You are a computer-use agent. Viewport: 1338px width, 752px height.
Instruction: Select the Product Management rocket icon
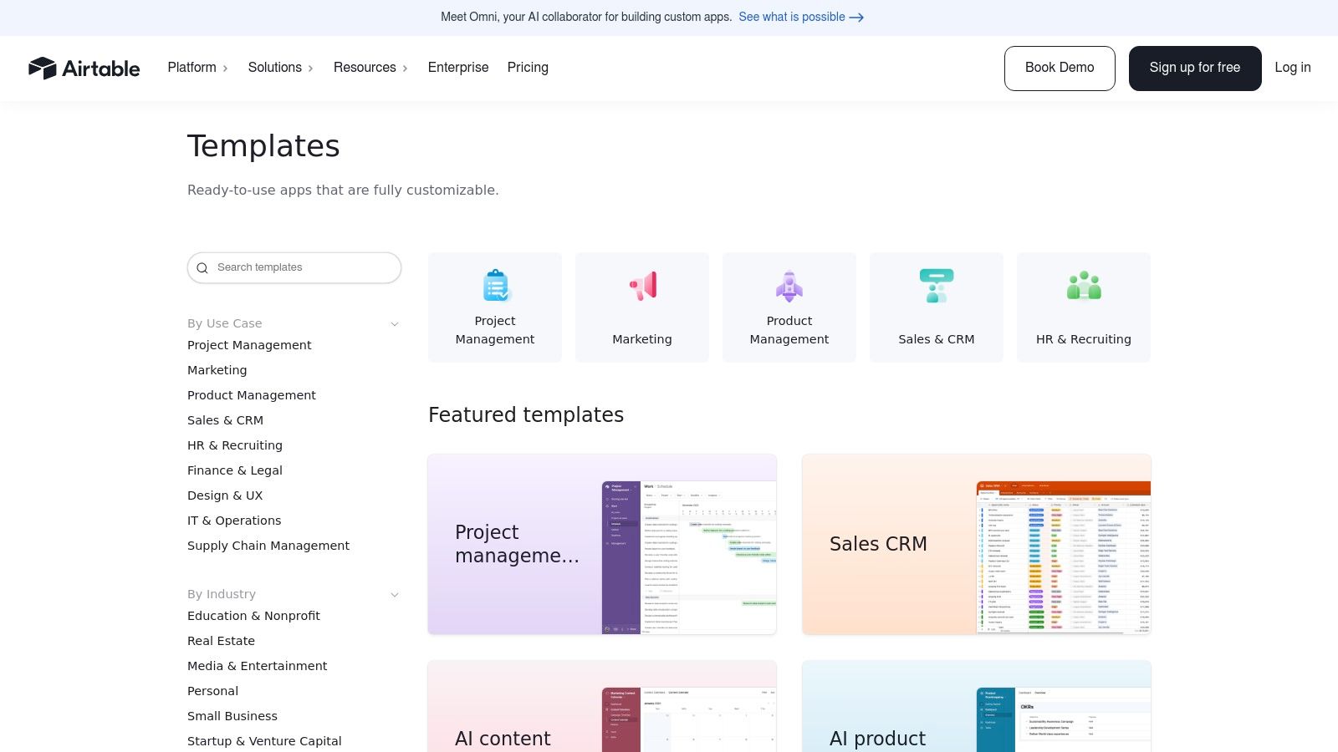[789, 286]
